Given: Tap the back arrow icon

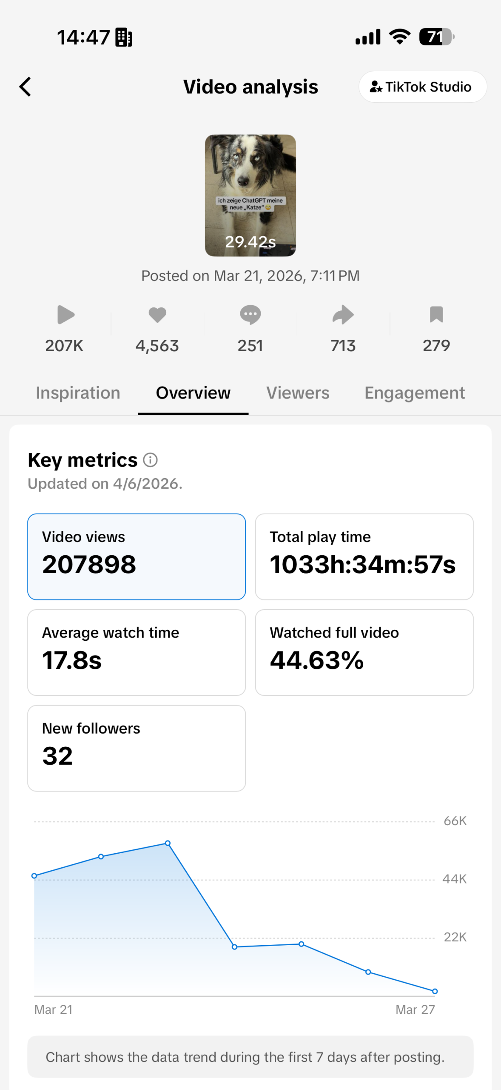Looking at the screenshot, I should [26, 87].
